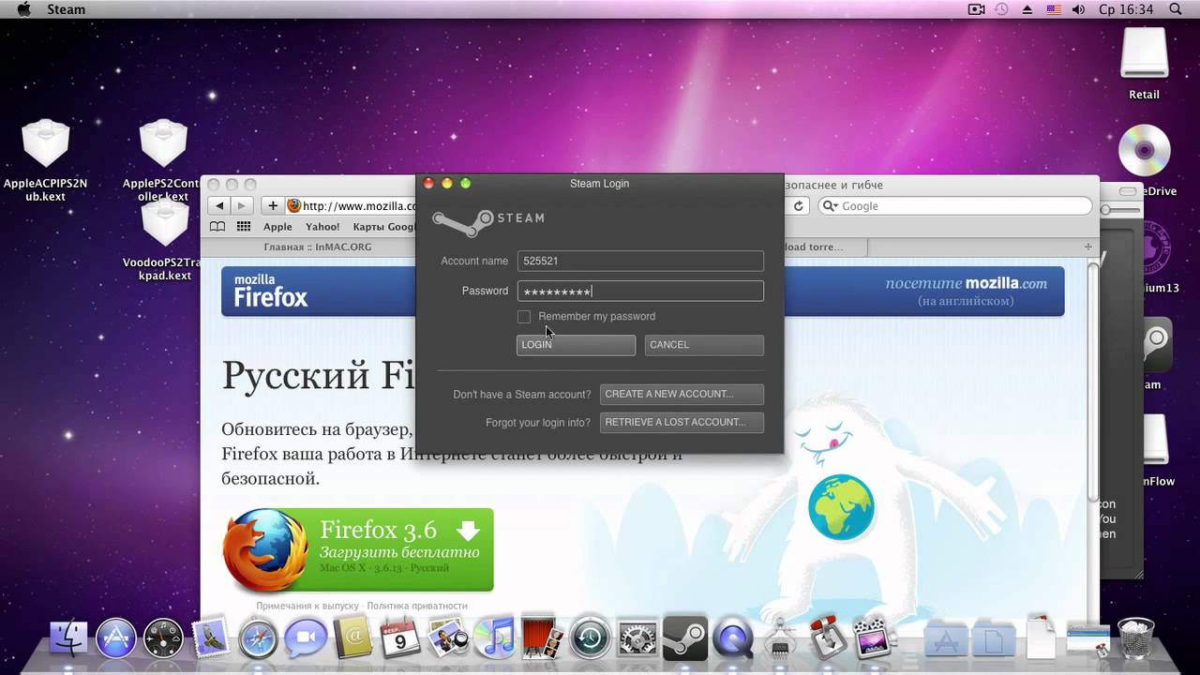The image size is (1200, 675).
Task: Open Address Book in the Dock
Action: [352, 638]
